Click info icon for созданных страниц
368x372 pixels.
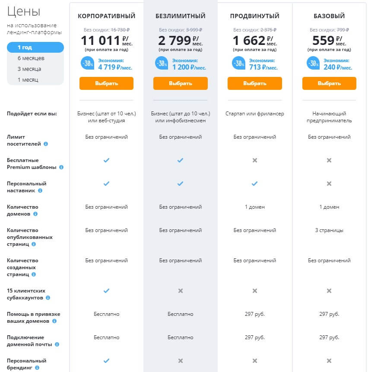(x=34, y=274)
